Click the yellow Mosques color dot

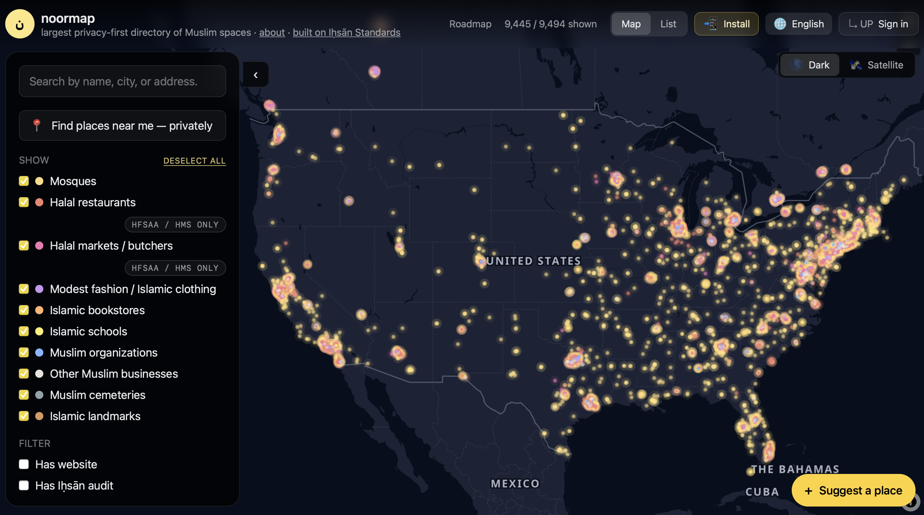(x=39, y=181)
